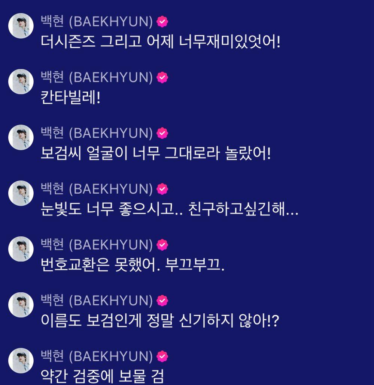Click verified badge above 번호교환은 message

pos(162,245)
